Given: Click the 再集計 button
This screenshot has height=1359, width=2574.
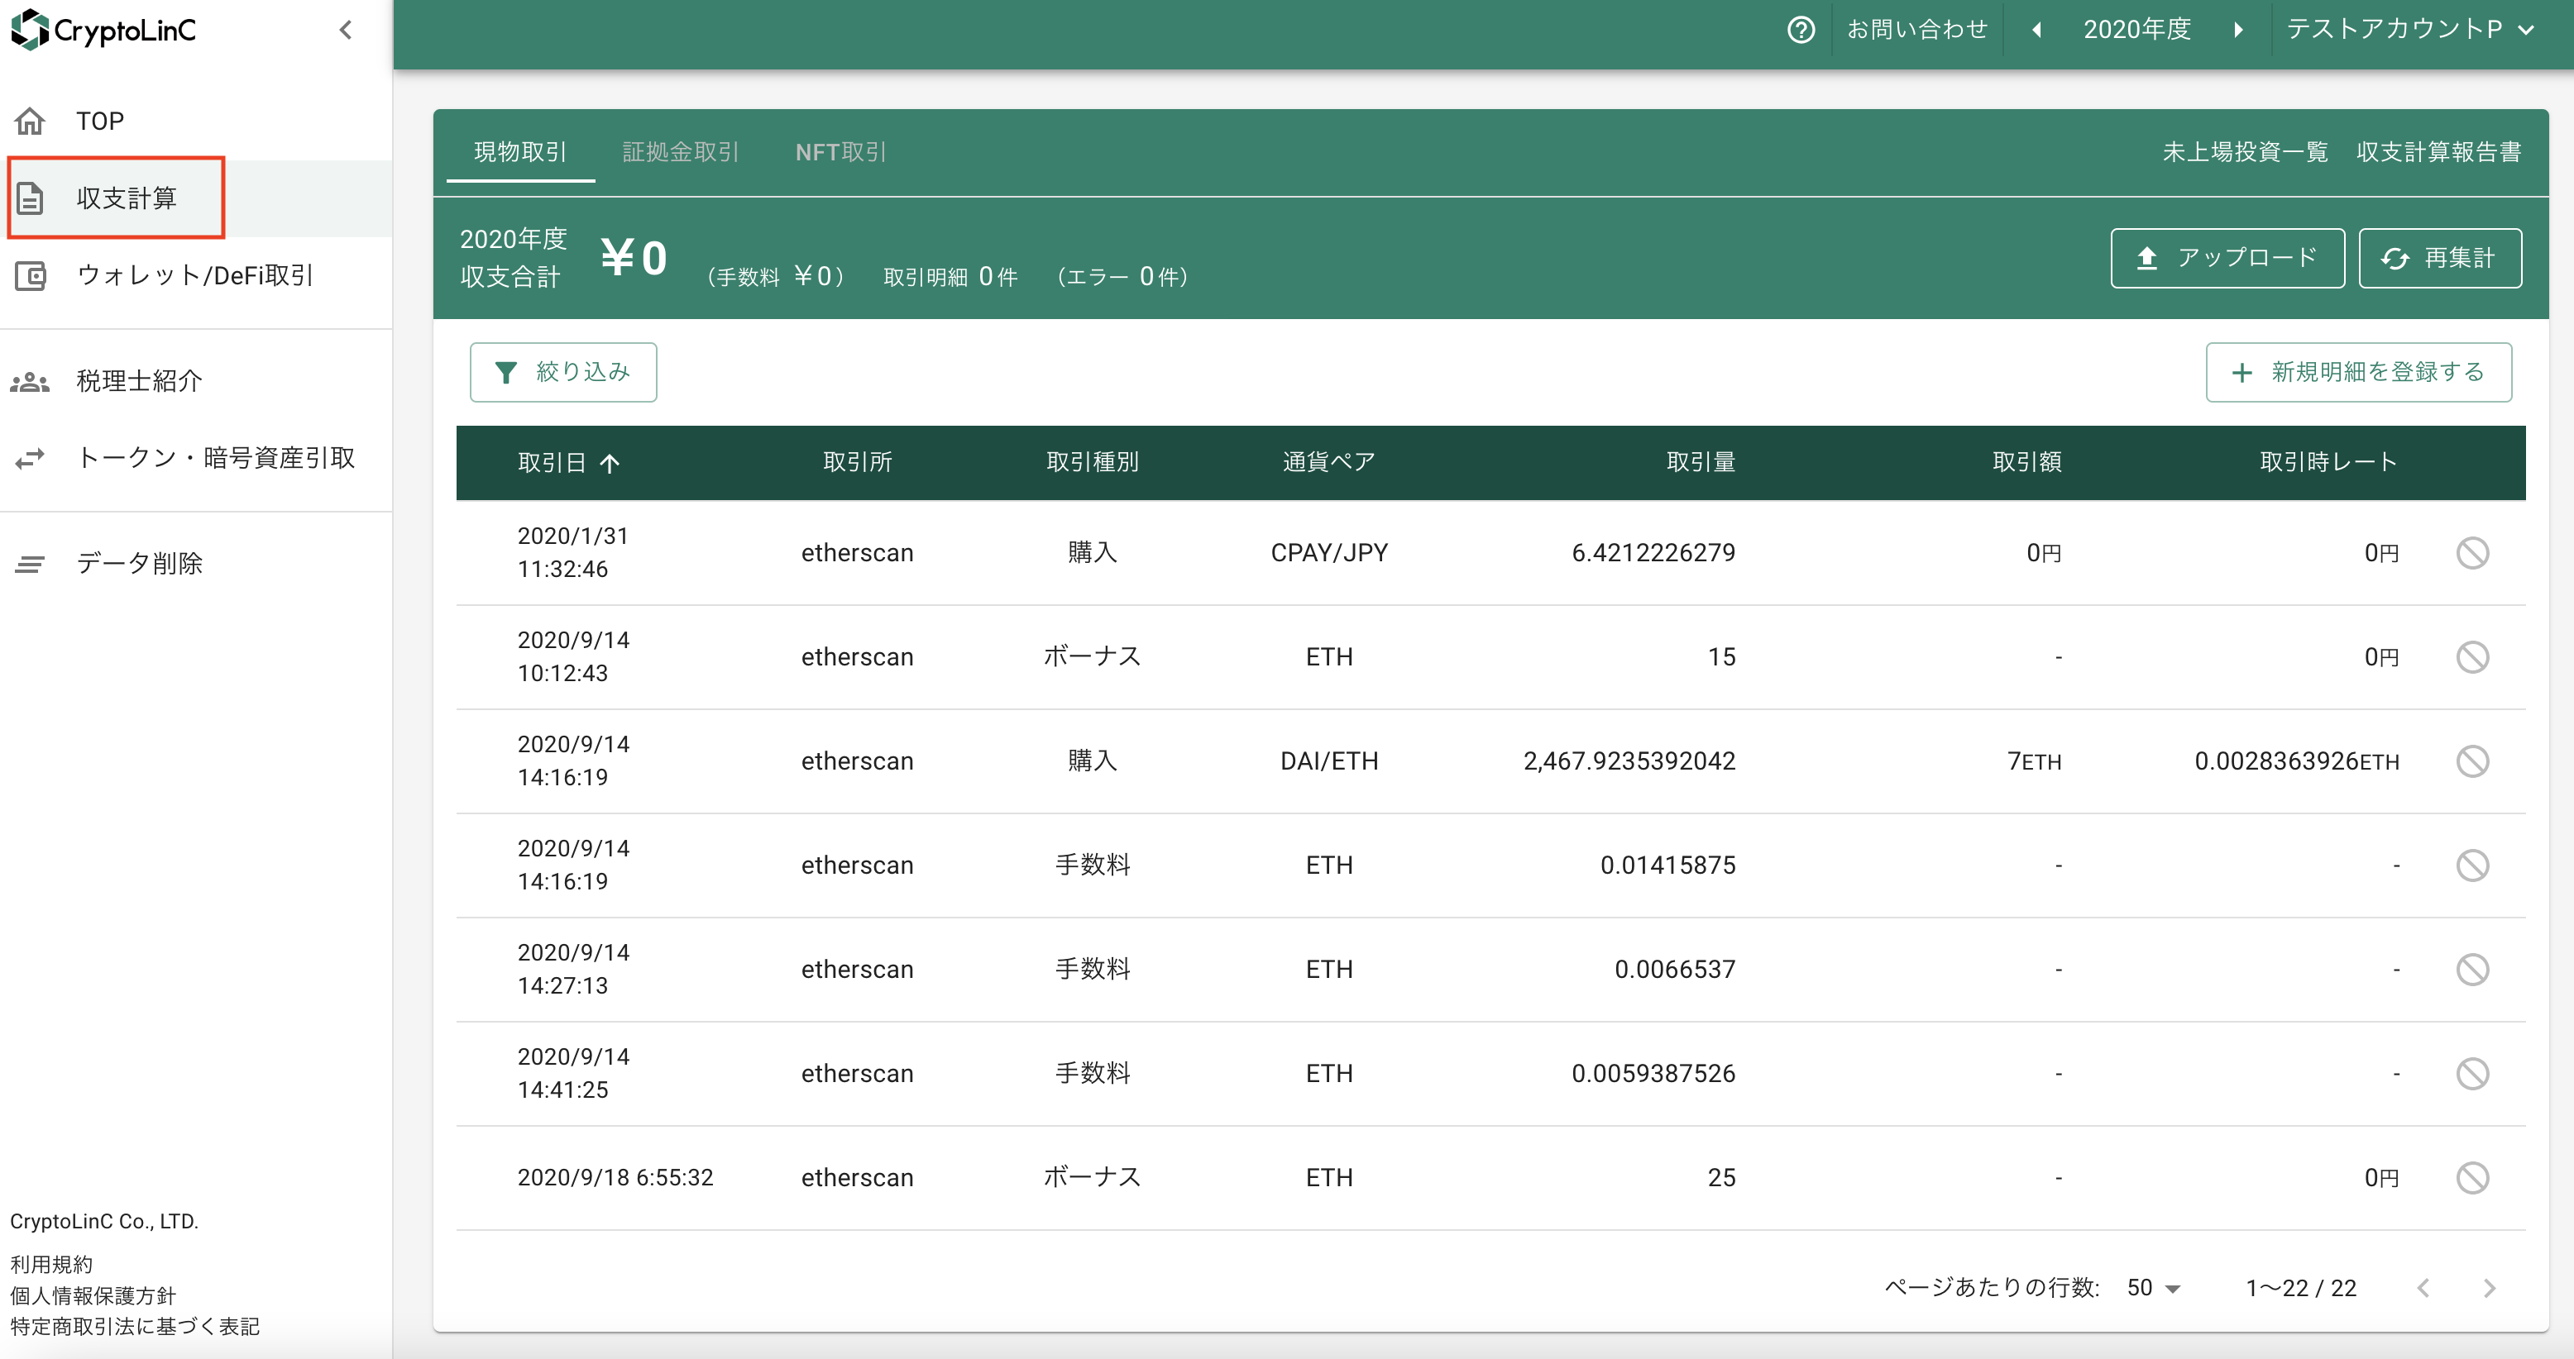Looking at the screenshot, I should click(2440, 258).
